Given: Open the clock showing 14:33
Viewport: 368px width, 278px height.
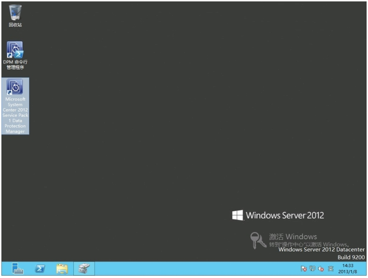Looking at the screenshot, I should click(347, 269).
